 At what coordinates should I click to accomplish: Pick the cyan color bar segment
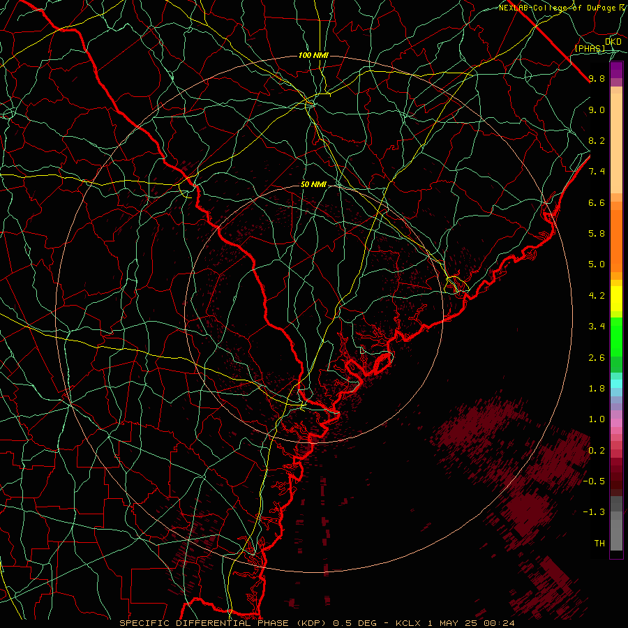(x=616, y=384)
